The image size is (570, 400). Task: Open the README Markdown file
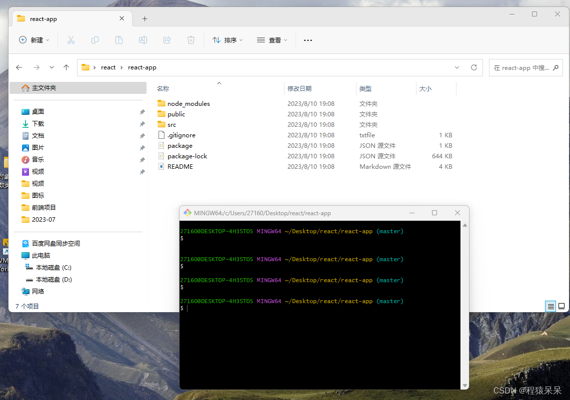tap(181, 166)
